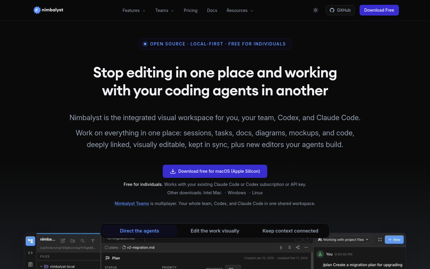Download free for macOS (Apple Silicon)
The width and height of the screenshot is (430, 269).
[215, 171]
